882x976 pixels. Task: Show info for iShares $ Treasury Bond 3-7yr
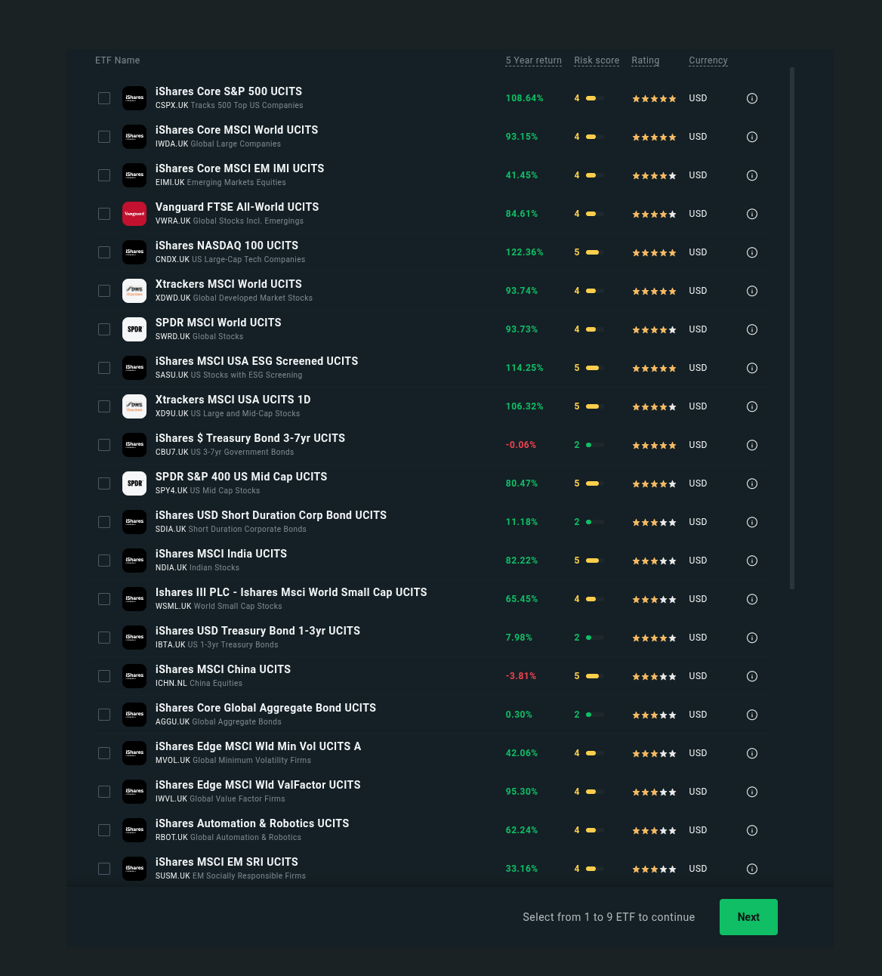[752, 445]
